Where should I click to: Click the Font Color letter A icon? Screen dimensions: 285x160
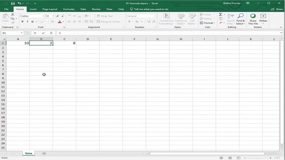click(x=60, y=22)
